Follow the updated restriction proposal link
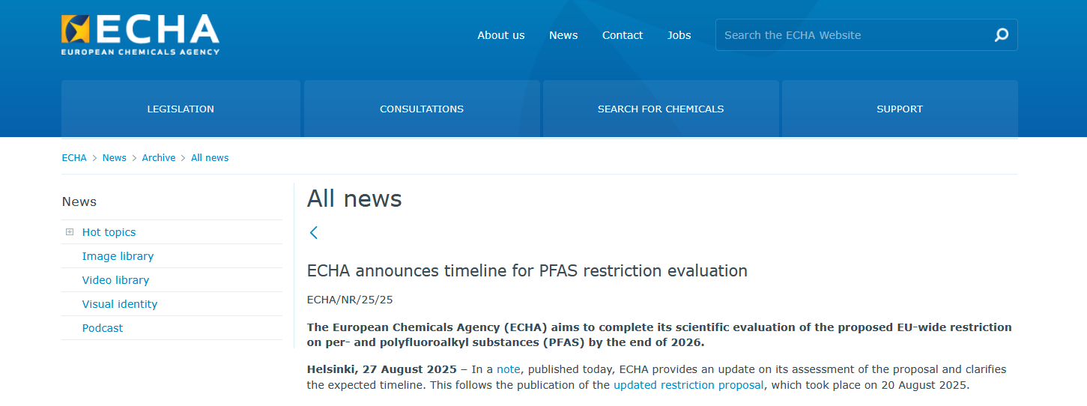 (x=688, y=385)
